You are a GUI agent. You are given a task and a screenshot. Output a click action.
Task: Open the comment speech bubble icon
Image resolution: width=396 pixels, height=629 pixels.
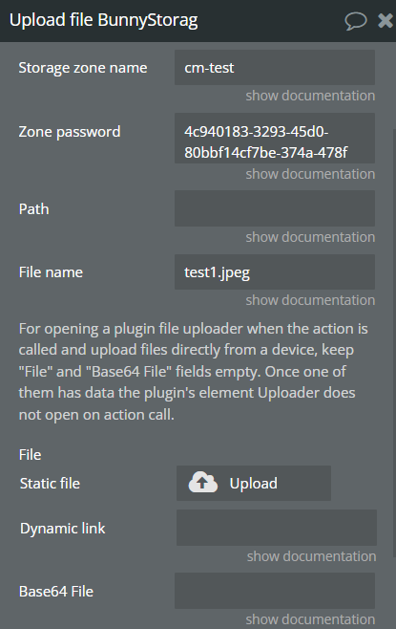(x=356, y=21)
